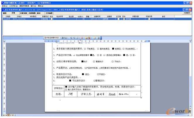The image size is (194, 118).
Task: Click the application icon in title bar
Action: point(2,2)
